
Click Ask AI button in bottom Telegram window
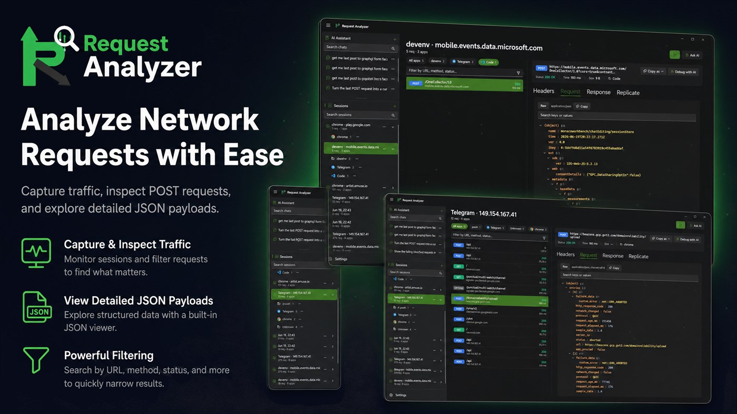pyautogui.click(x=695, y=225)
